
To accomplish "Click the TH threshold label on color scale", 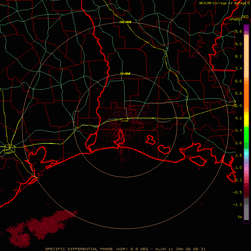I will click(x=240, y=217).
